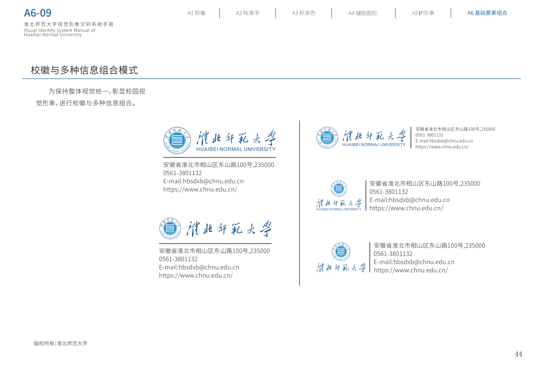This screenshot has height=368, width=545.
Task: Click the A6-09 page code heading
Action: pos(37,13)
